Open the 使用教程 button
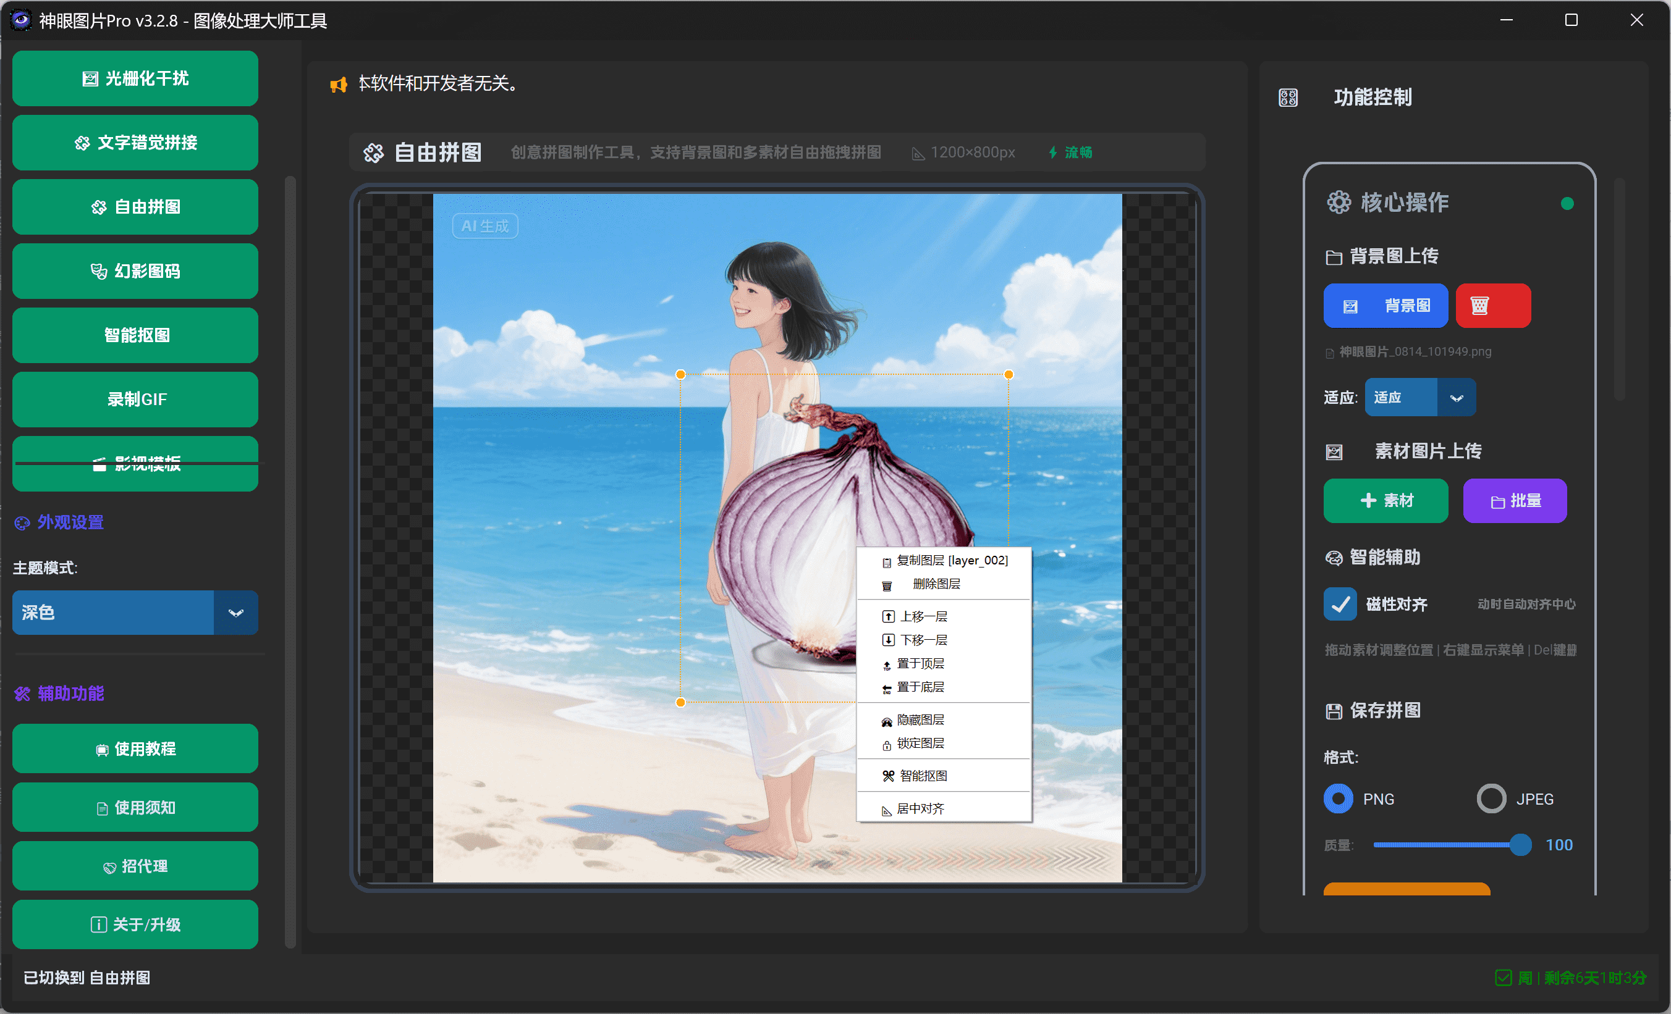1671x1014 pixels. coord(135,748)
